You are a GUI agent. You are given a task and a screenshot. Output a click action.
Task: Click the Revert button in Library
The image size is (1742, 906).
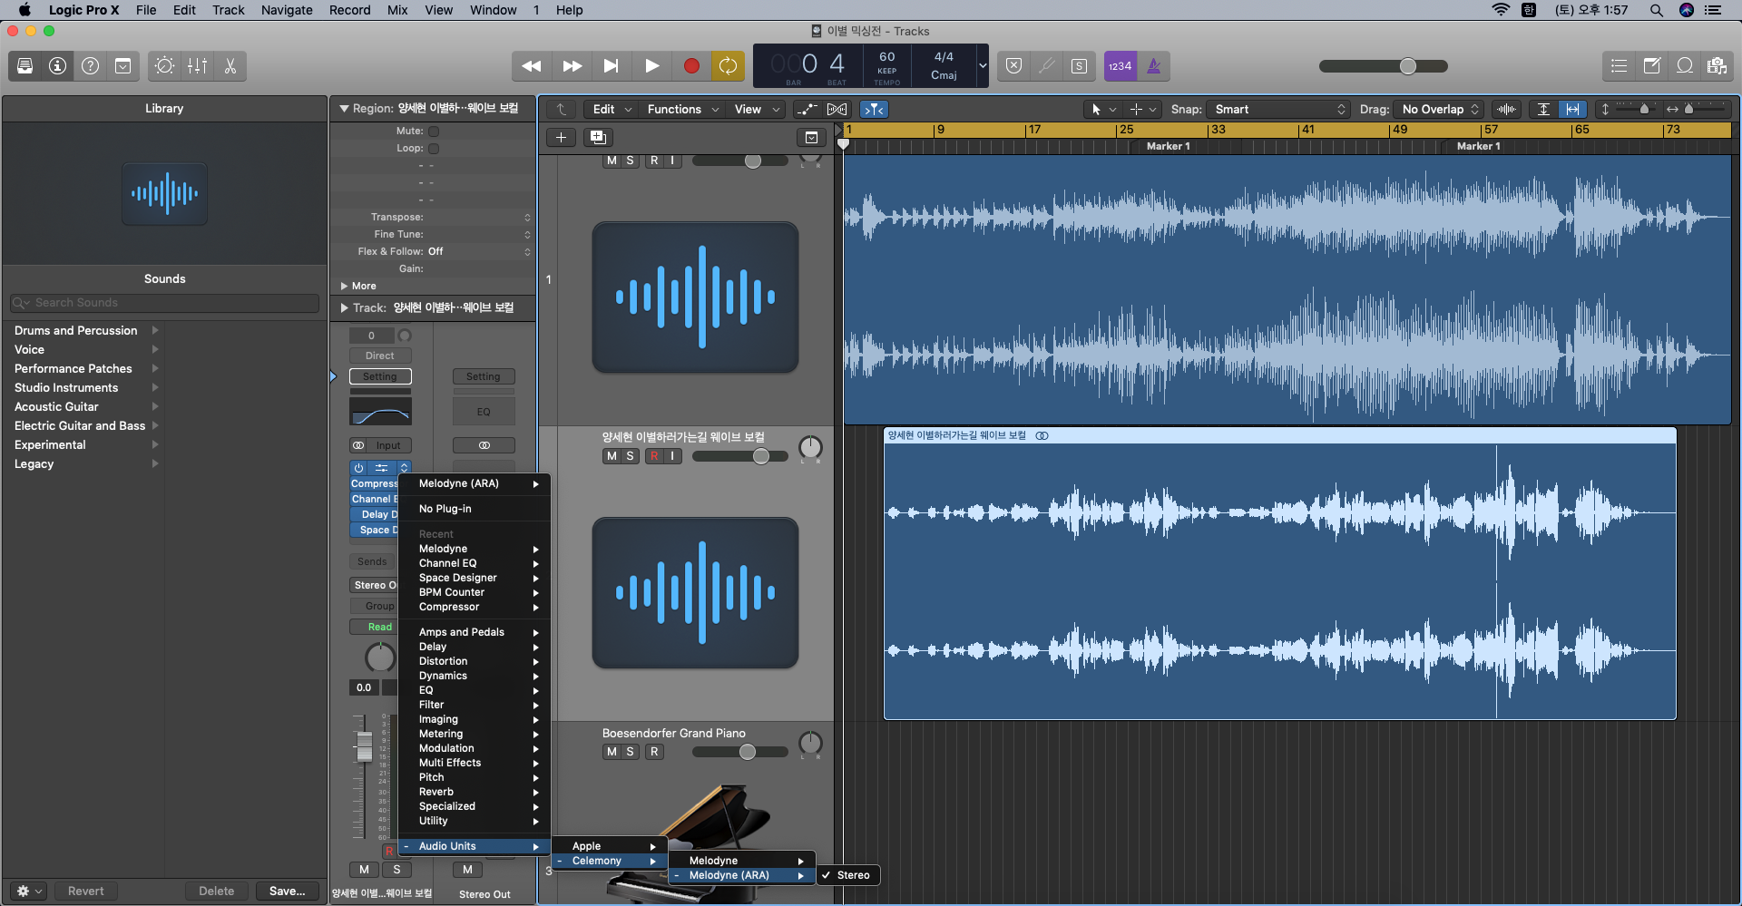click(x=86, y=891)
